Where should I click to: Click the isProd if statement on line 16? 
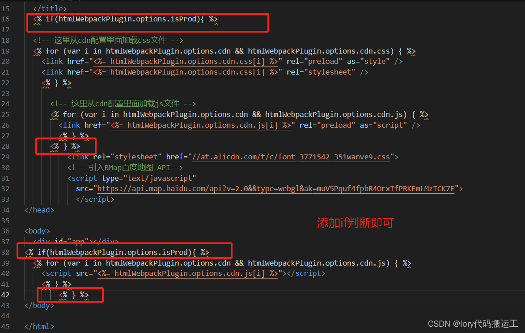coord(125,19)
